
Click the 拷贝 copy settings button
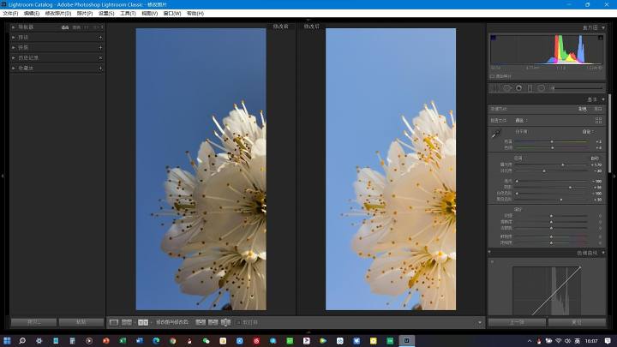[x=33, y=322]
